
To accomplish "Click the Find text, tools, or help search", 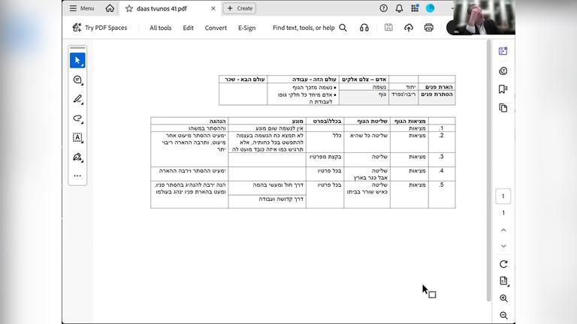I will coord(310,28).
